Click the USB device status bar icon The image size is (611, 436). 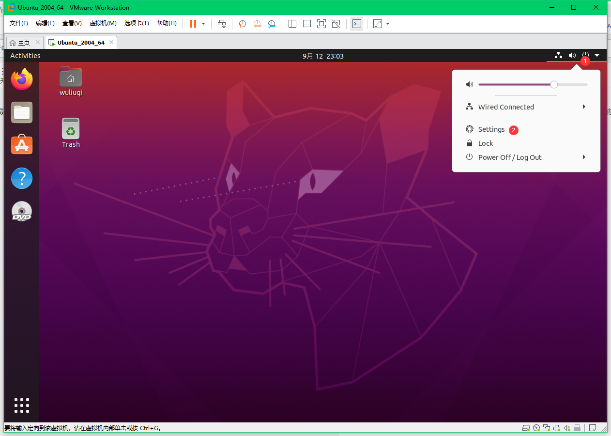click(x=577, y=428)
